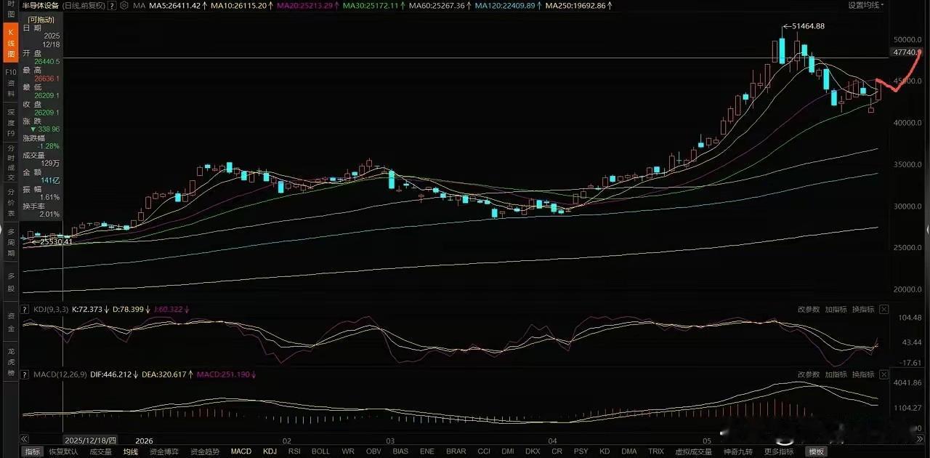Screen dimensions: 930x458
Task: Select MACD in bottom indicator bar
Action: pyautogui.click(x=241, y=451)
